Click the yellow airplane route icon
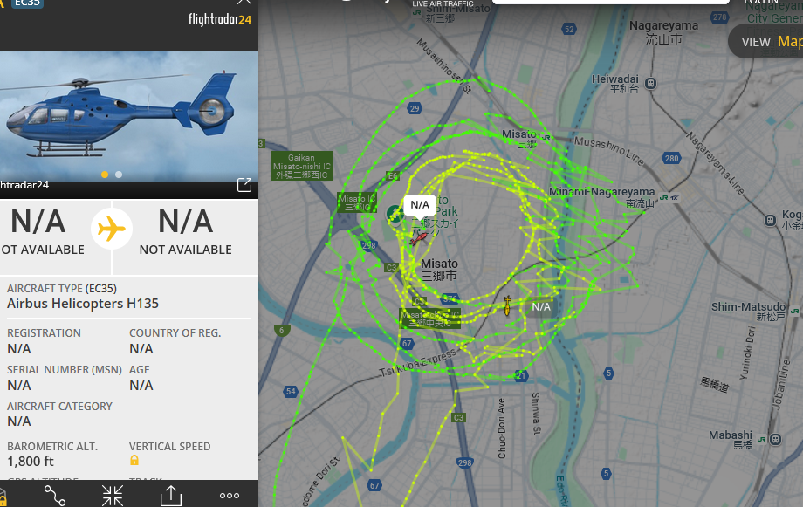The image size is (803, 507). click(112, 229)
